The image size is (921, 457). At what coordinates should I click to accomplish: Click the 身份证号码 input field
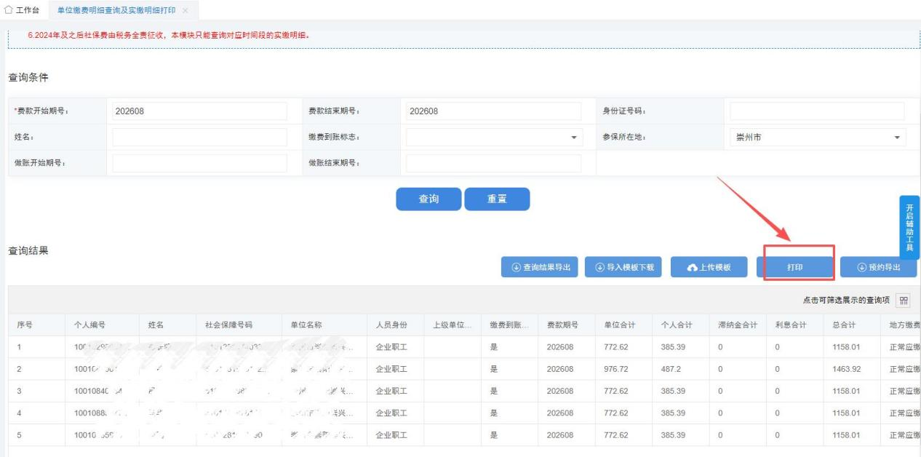coord(817,111)
